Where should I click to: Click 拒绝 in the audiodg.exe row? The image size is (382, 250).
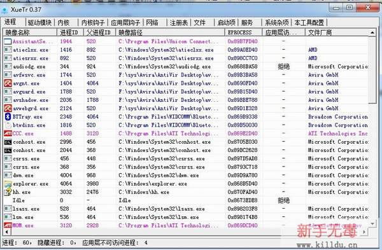pos(283,66)
